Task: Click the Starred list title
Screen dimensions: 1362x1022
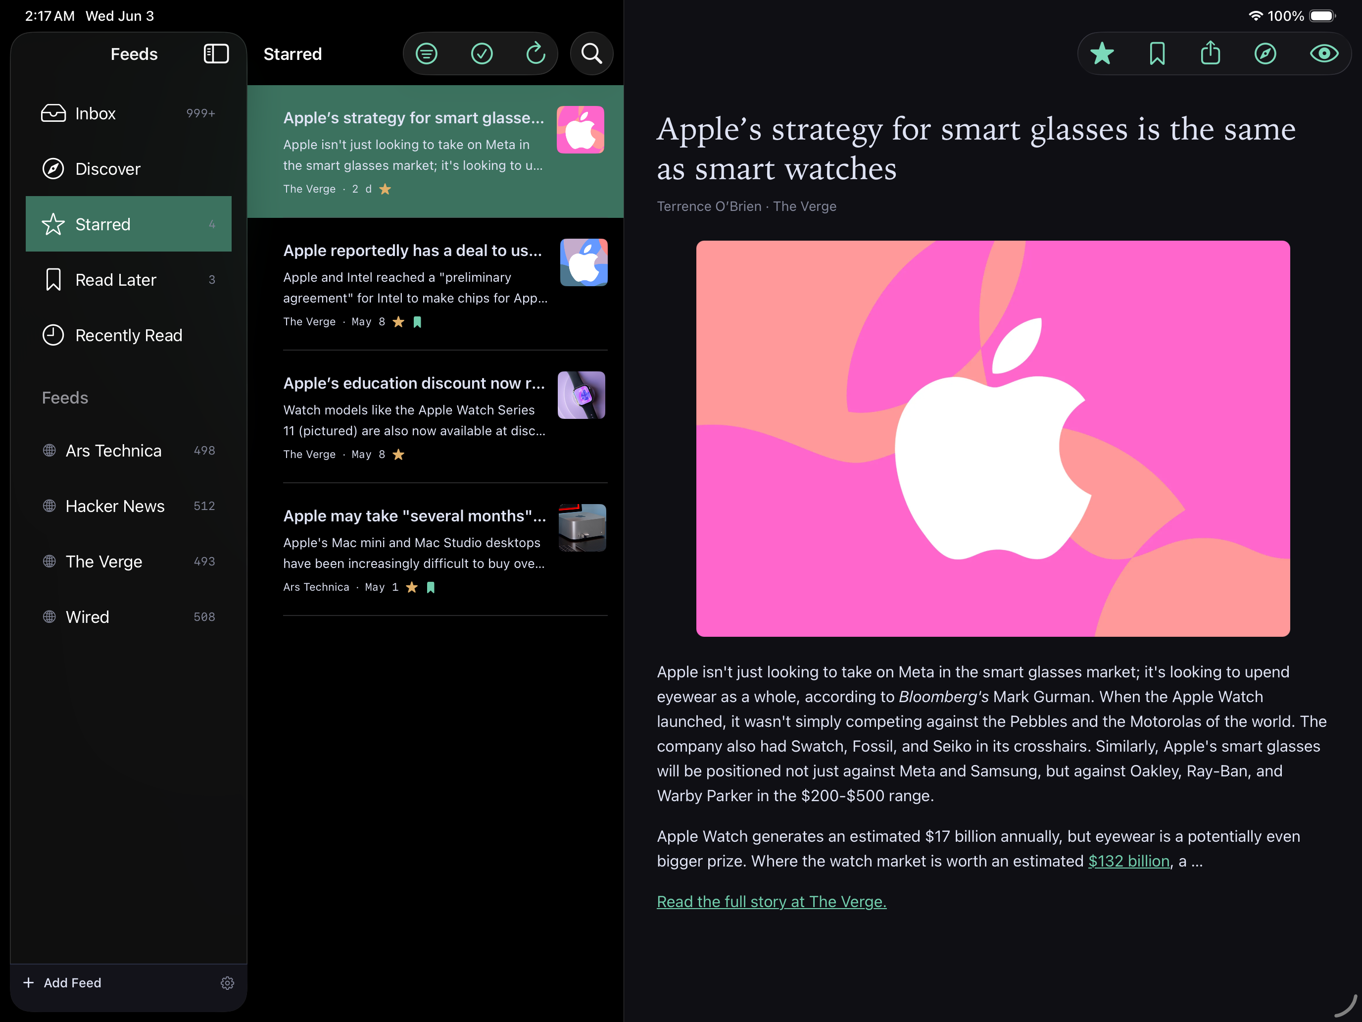Action: click(292, 54)
